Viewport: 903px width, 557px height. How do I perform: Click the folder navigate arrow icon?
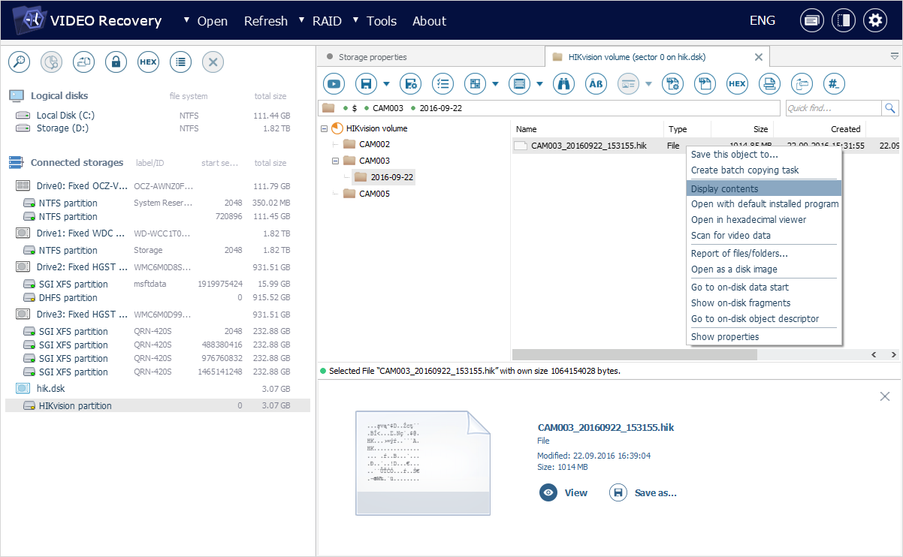802,83
